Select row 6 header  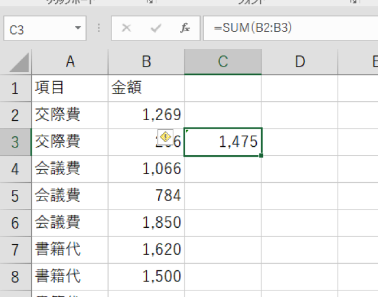15,223
